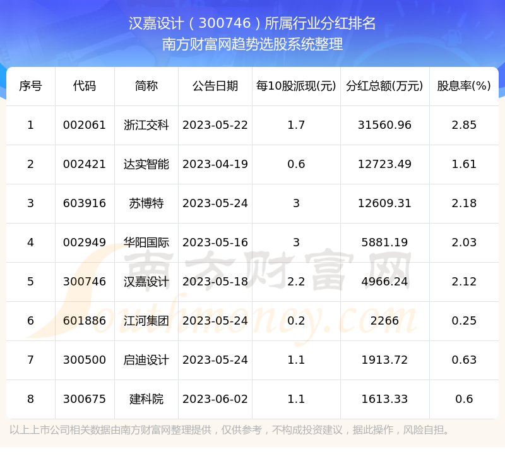
Task: Click the 每10股派现(元) column header
Action: [296, 86]
